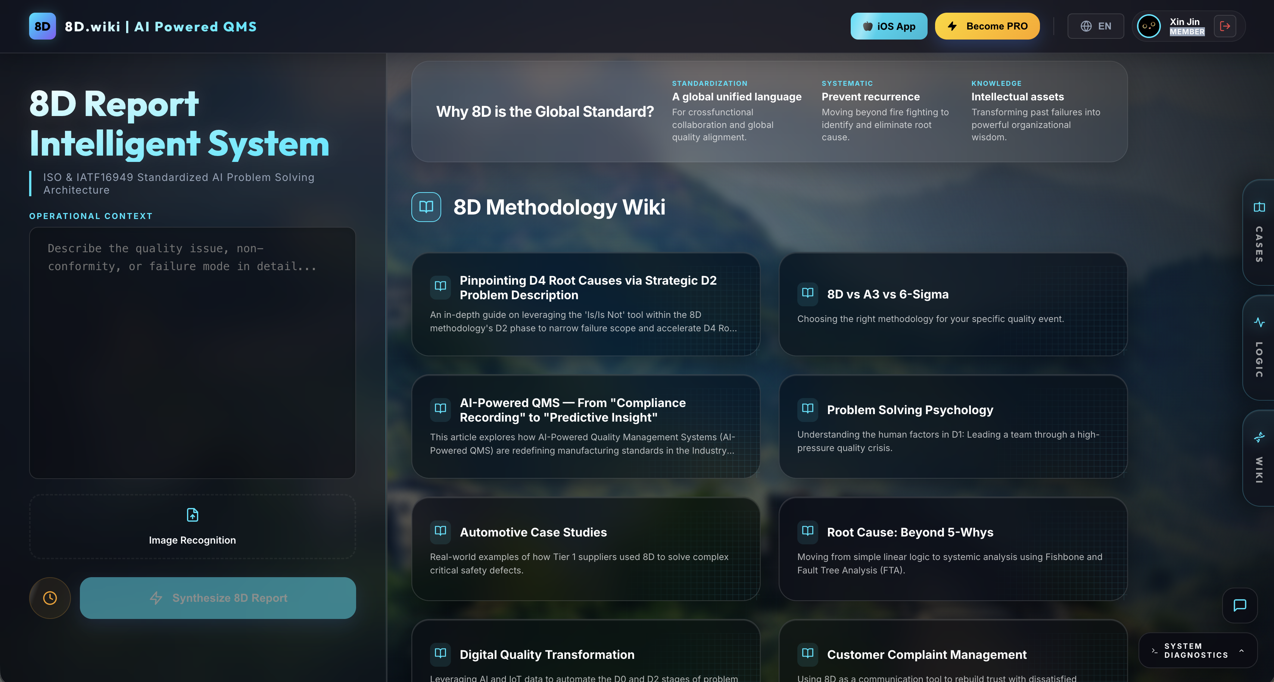Click the book icon on CASES tab
Image resolution: width=1274 pixels, height=682 pixels.
pos(1259,207)
